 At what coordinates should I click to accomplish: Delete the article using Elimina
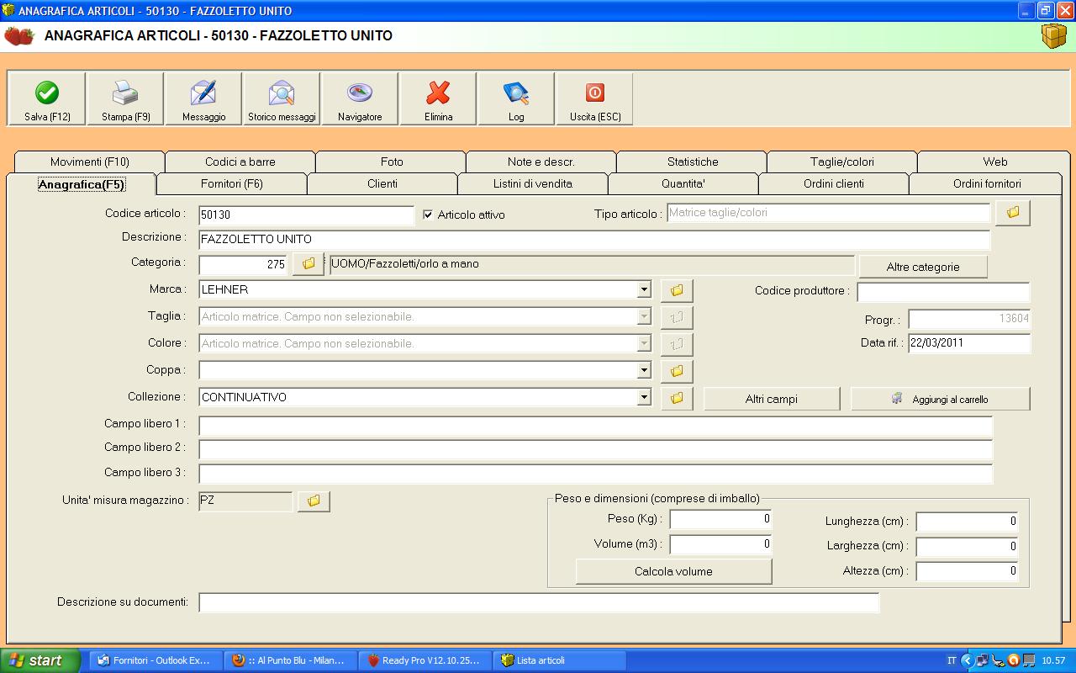point(438,93)
